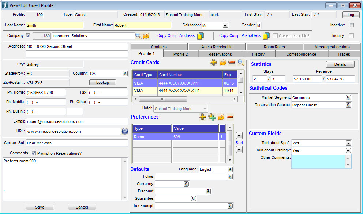Viewport: 363px width, 214px height.
Task: Move preference up with Sort up arrow
Action: 239,136
